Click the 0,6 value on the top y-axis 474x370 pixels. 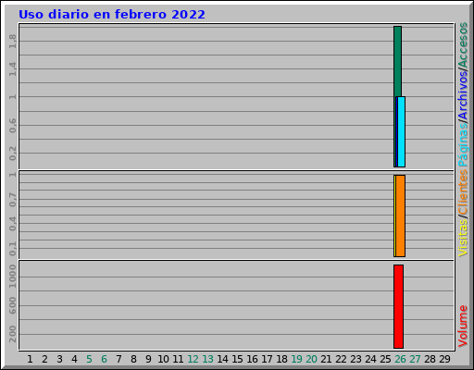click(13, 125)
